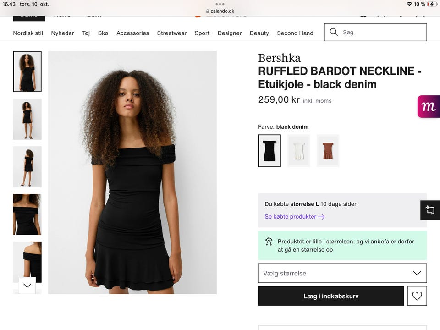Image resolution: width=440 pixels, height=330 pixels.
Task: Add dress to wishlist with heart icon
Action: pos(417,296)
